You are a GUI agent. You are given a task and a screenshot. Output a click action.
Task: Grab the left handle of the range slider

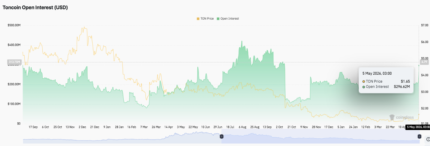(x=222, y=136)
